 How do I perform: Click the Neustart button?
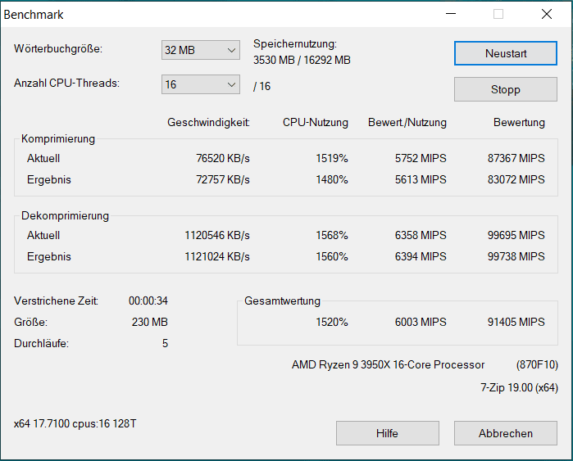click(506, 53)
